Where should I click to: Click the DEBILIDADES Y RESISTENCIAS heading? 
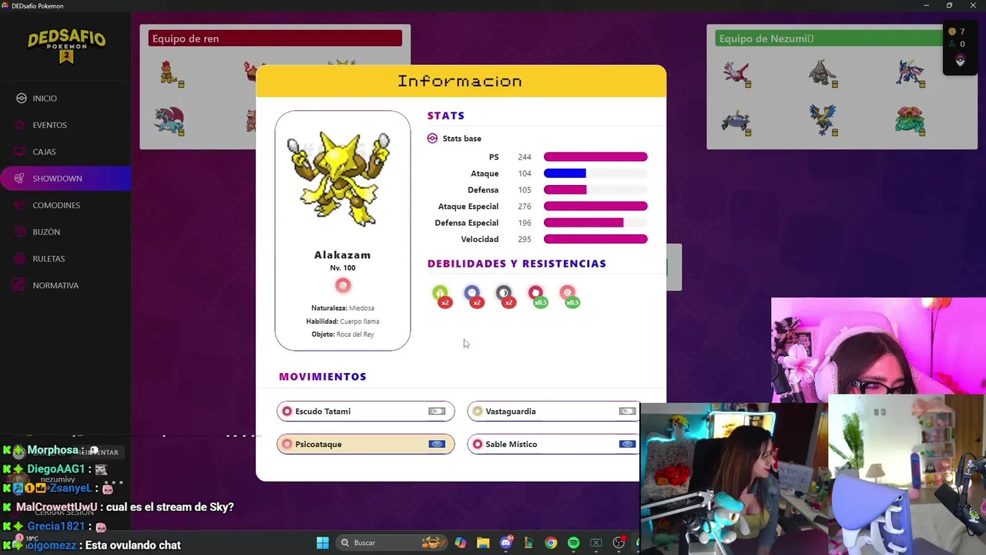517,264
